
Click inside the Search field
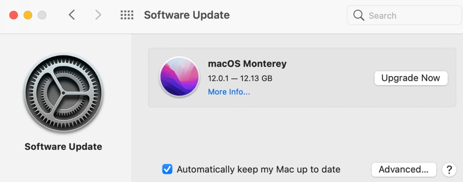(x=409, y=15)
